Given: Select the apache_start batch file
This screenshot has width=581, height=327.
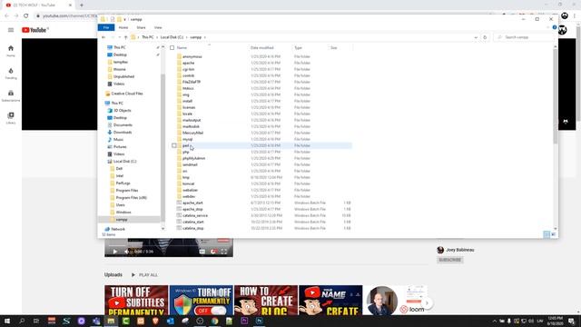Looking at the screenshot, I should point(192,203).
